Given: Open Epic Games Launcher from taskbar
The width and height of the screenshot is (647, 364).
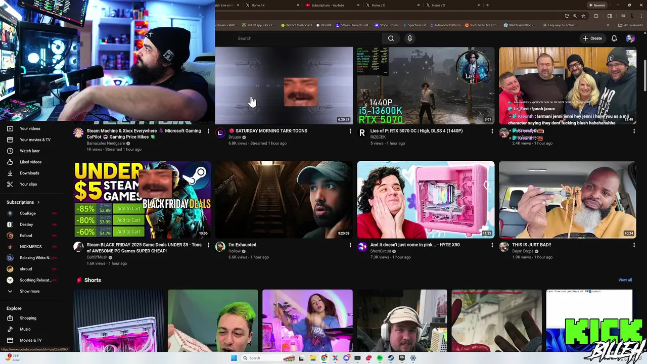Looking at the screenshot, I should tap(402, 358).
